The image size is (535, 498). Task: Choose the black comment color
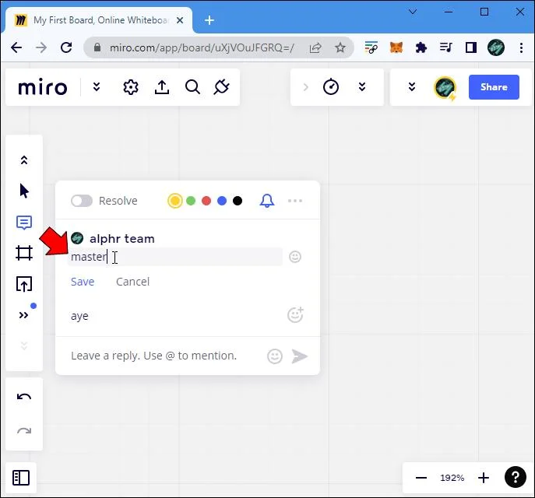[x=238, y=201]
